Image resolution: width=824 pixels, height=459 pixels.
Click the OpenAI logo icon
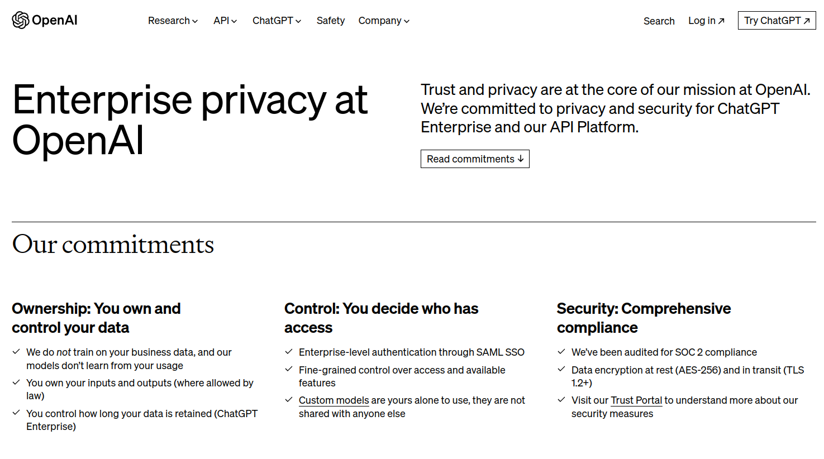click(x=21, y=20)
